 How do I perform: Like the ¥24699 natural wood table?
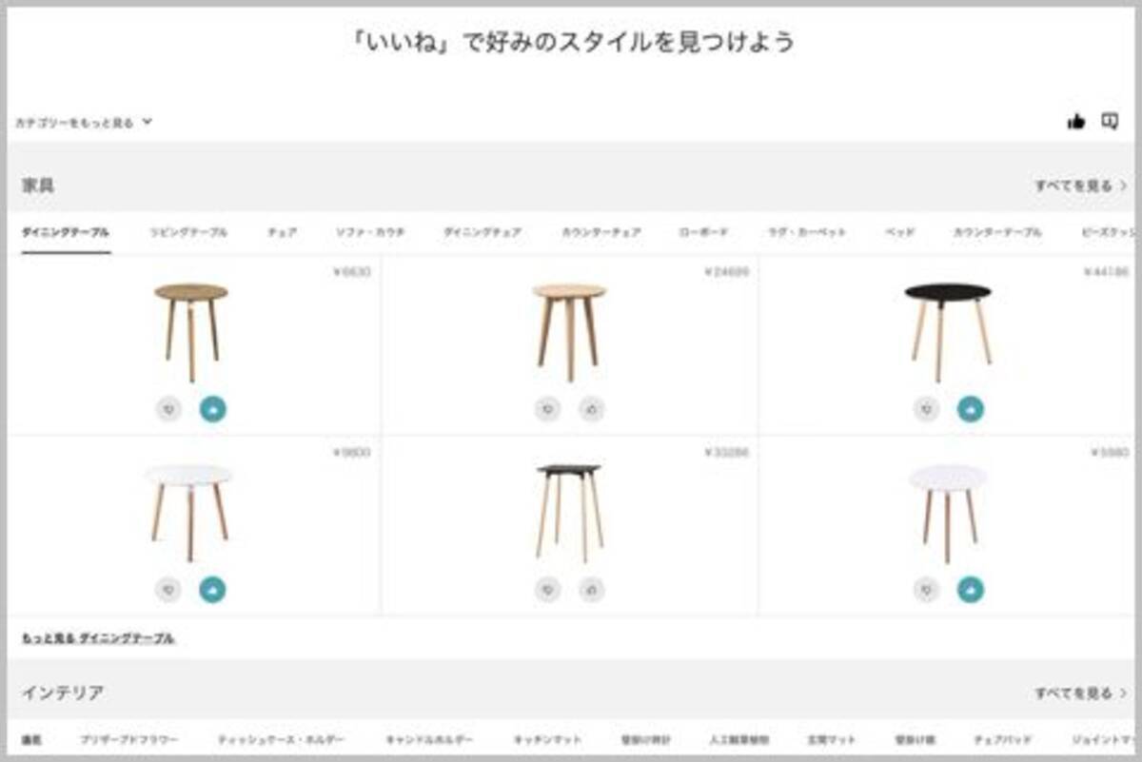591,409
